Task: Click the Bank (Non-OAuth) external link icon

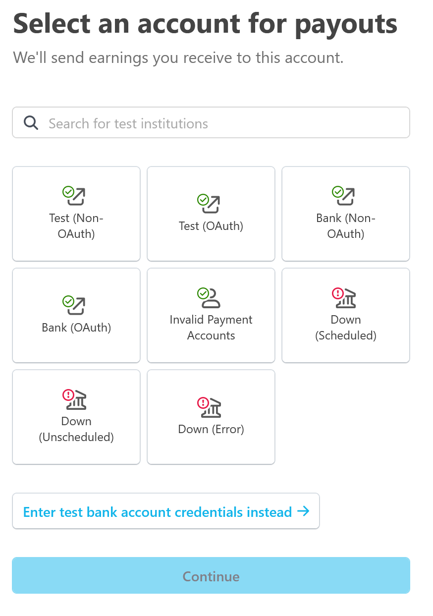Action: click(344, 196)
